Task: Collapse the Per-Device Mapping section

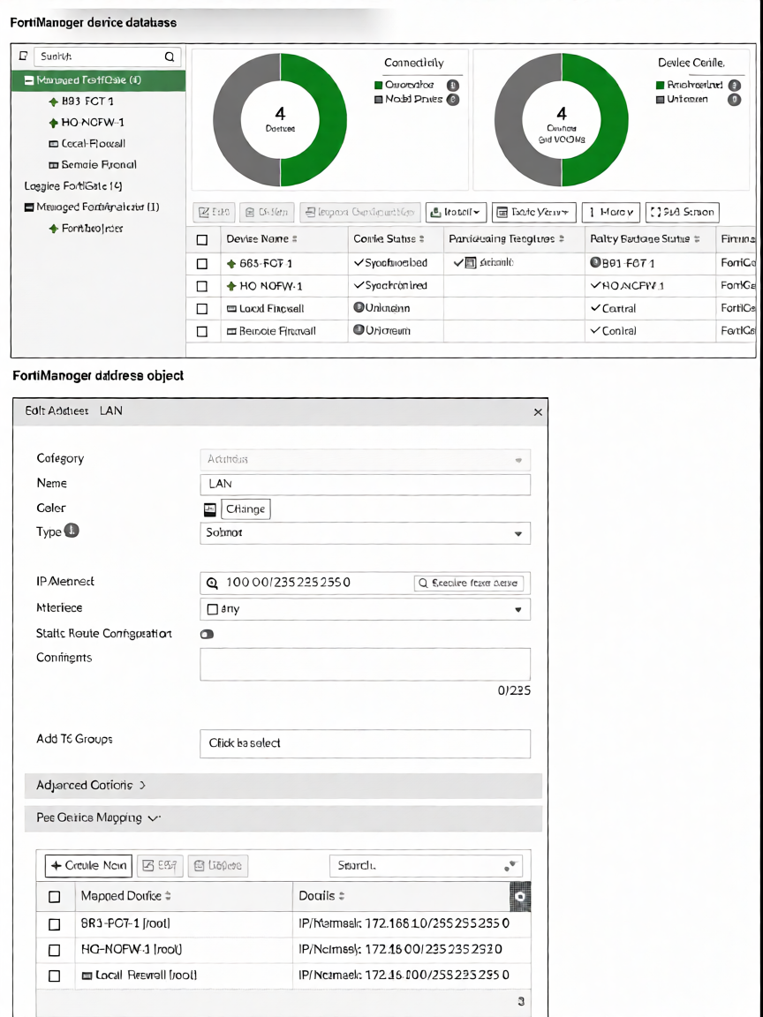Action: (x=283, y=818)
